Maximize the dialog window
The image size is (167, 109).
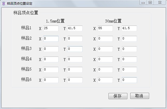click(150, 3)
